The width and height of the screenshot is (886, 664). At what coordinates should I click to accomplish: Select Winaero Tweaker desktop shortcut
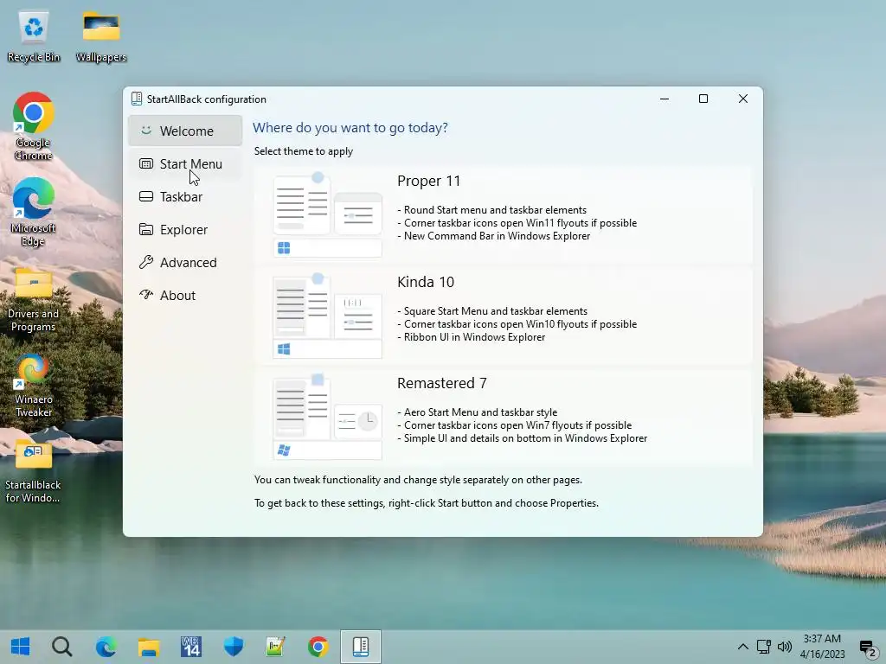[x=34, y=386]
